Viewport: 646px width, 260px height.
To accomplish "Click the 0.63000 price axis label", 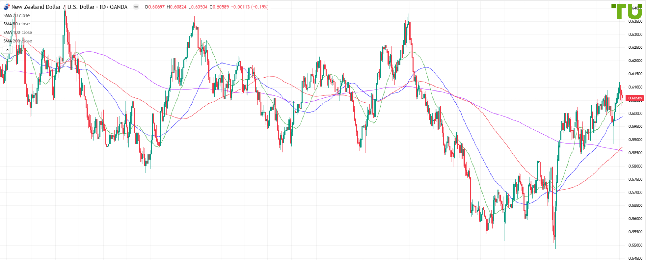I will tap(635, 34).
